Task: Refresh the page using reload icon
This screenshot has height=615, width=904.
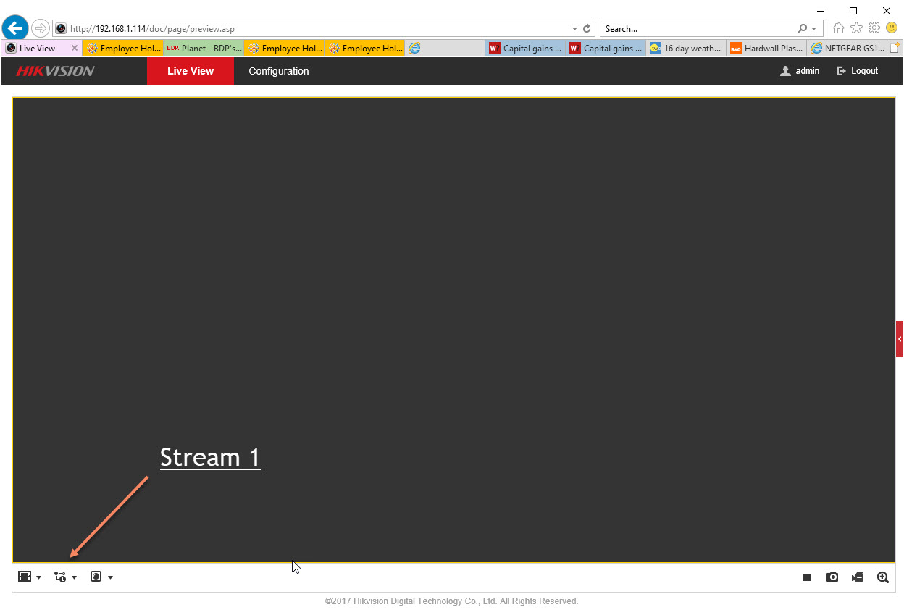Action: point(587,29)
